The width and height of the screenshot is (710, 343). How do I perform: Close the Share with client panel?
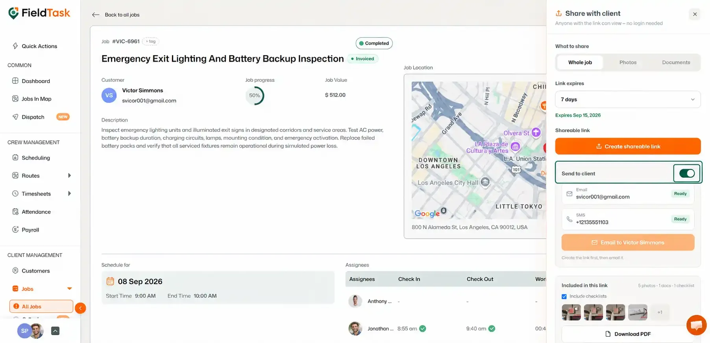695,14
